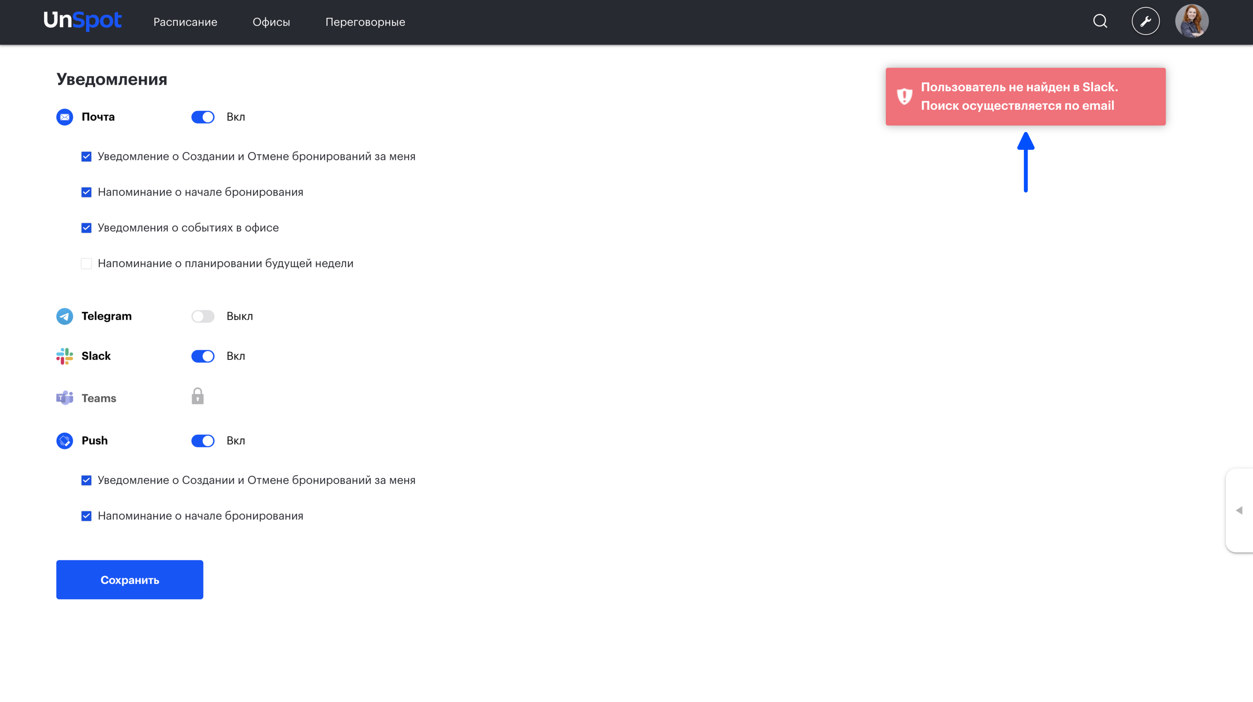This screenshot has height=702, width=1253.
Task: Uncheck email booking creation and cancel notification
Action: coord(86,156)
